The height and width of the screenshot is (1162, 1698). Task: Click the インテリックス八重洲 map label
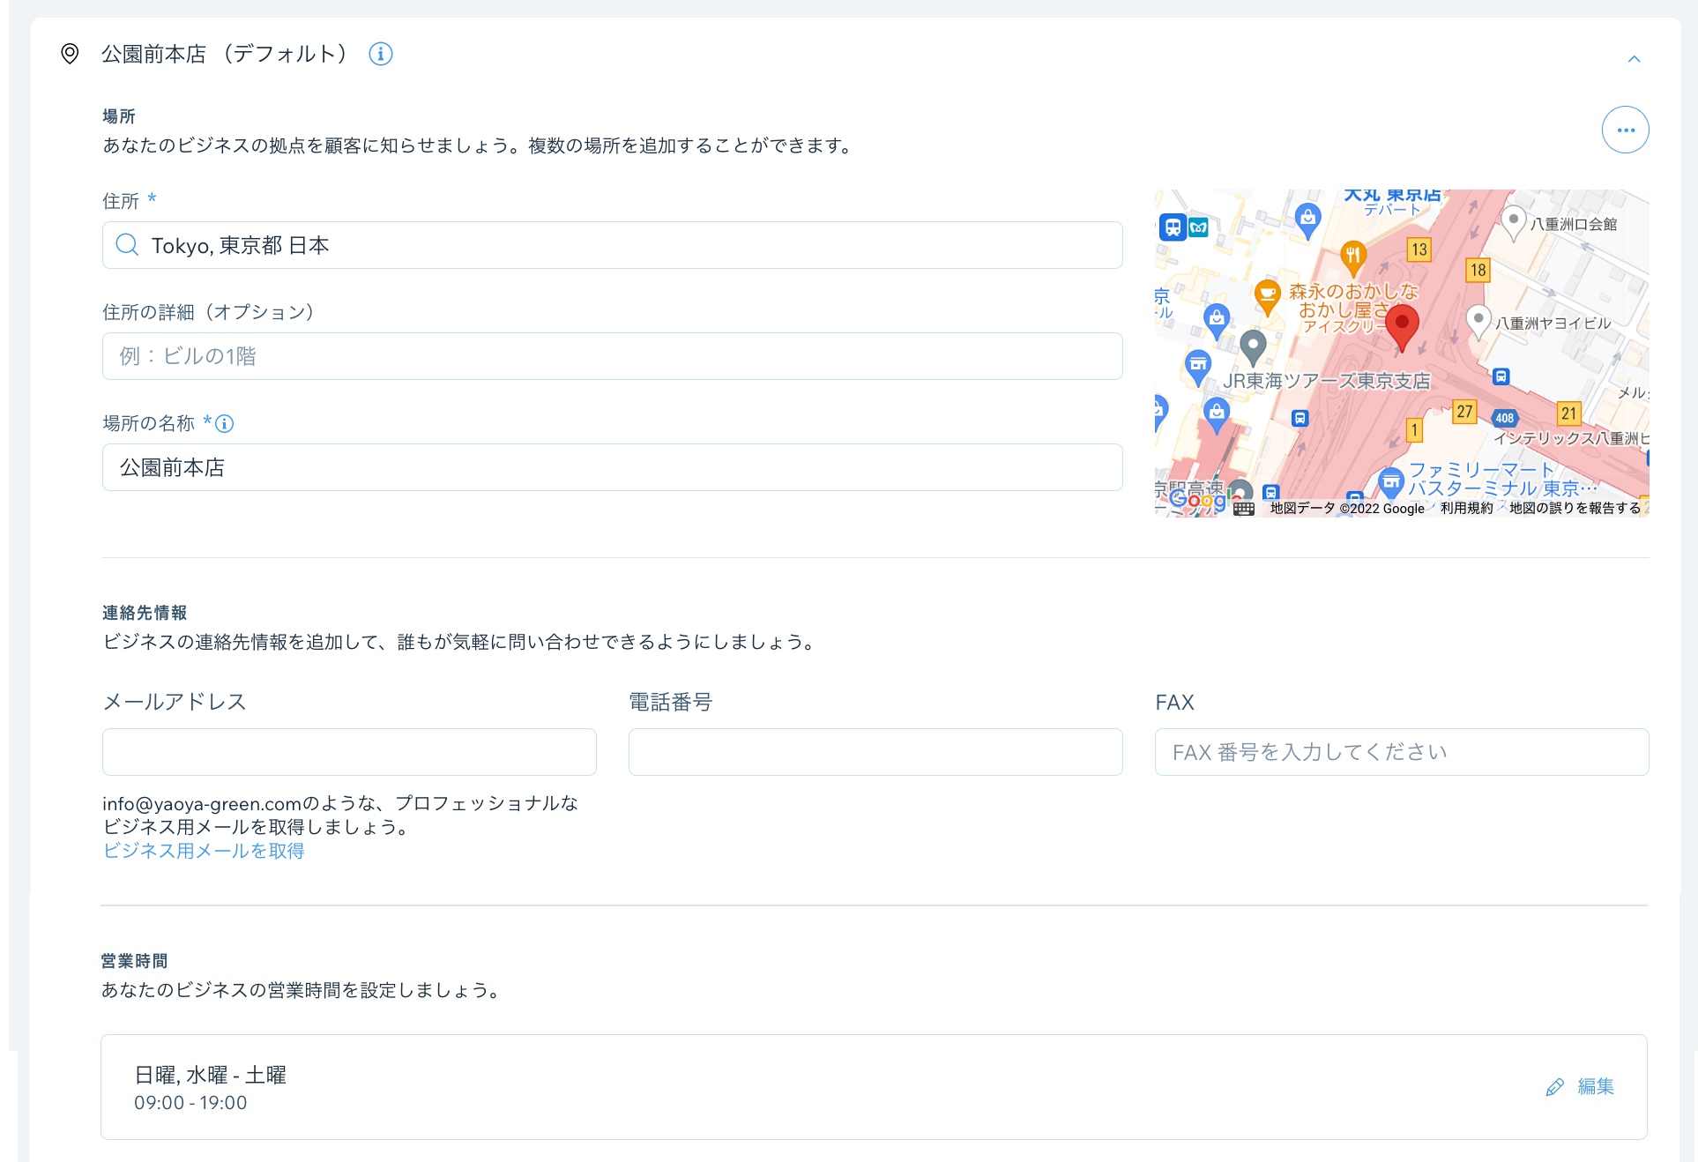[x=1571, y=438]
